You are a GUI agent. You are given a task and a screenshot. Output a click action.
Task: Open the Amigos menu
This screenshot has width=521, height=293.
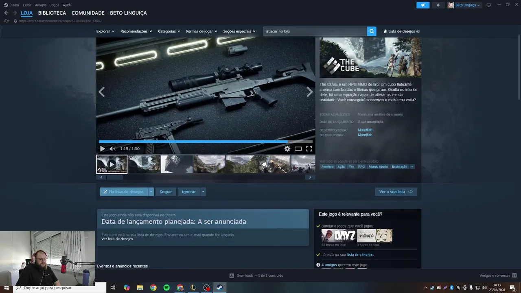(41, 5)
